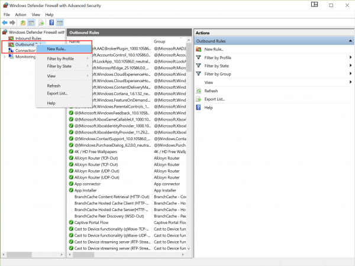Choose Export List... in the context menu
The height and width of the screenshot is (266, 355).
(x=64, y=93)
